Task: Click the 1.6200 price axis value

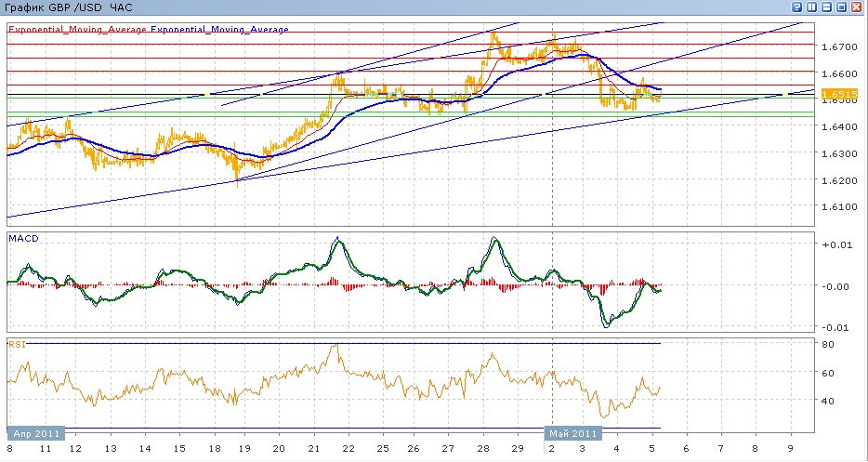Action: click(842, 180)
